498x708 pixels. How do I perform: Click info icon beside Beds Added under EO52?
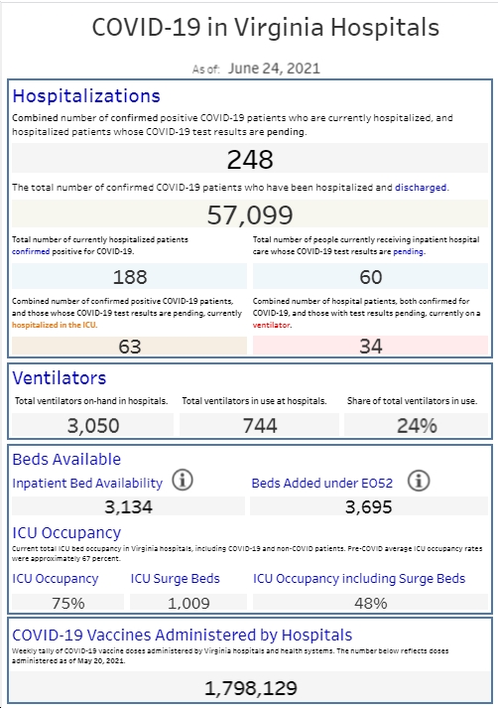(x=419, y=481)
